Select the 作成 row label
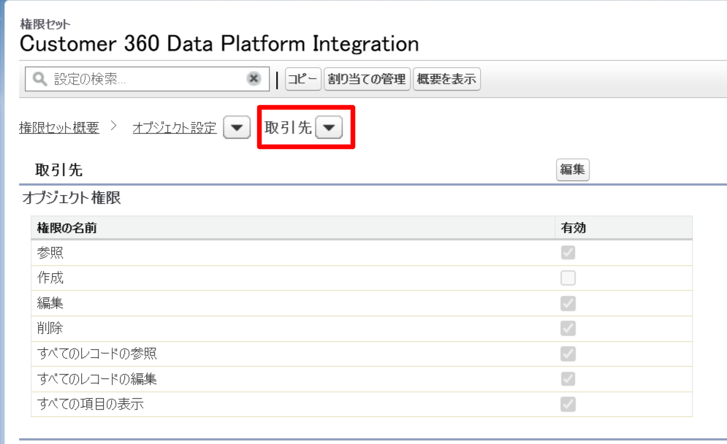727x444 pixels. pos(50,277)
